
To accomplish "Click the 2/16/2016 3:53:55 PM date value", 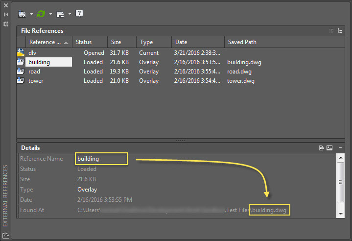I will pos(105,200).
